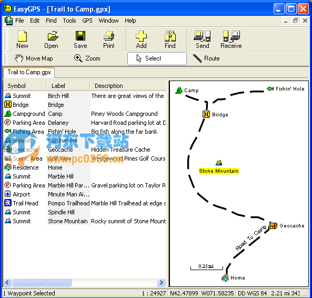Click the horizontal scrollbar thumb

point(42,282)
